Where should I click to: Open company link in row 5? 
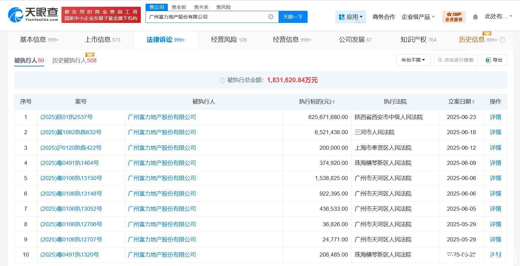162,178
